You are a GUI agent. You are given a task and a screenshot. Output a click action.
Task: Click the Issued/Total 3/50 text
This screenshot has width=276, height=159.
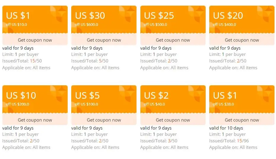(159, 141)
